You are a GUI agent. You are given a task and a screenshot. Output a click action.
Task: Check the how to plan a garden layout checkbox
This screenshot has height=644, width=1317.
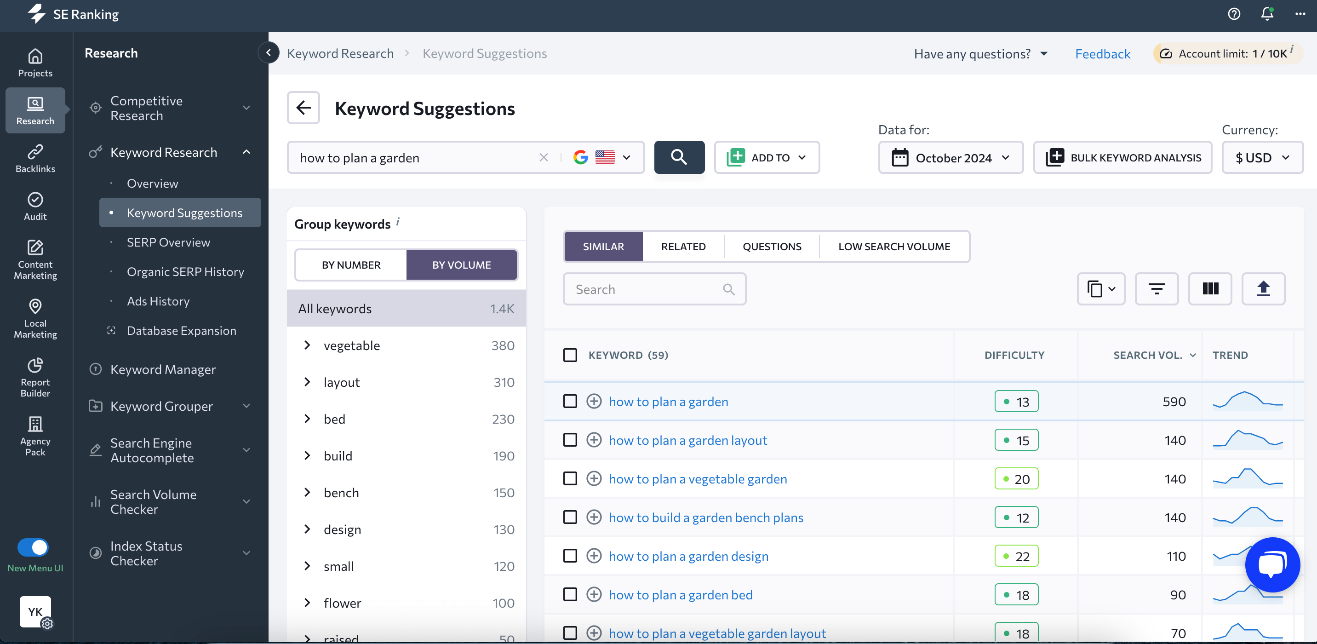point(570,440)
